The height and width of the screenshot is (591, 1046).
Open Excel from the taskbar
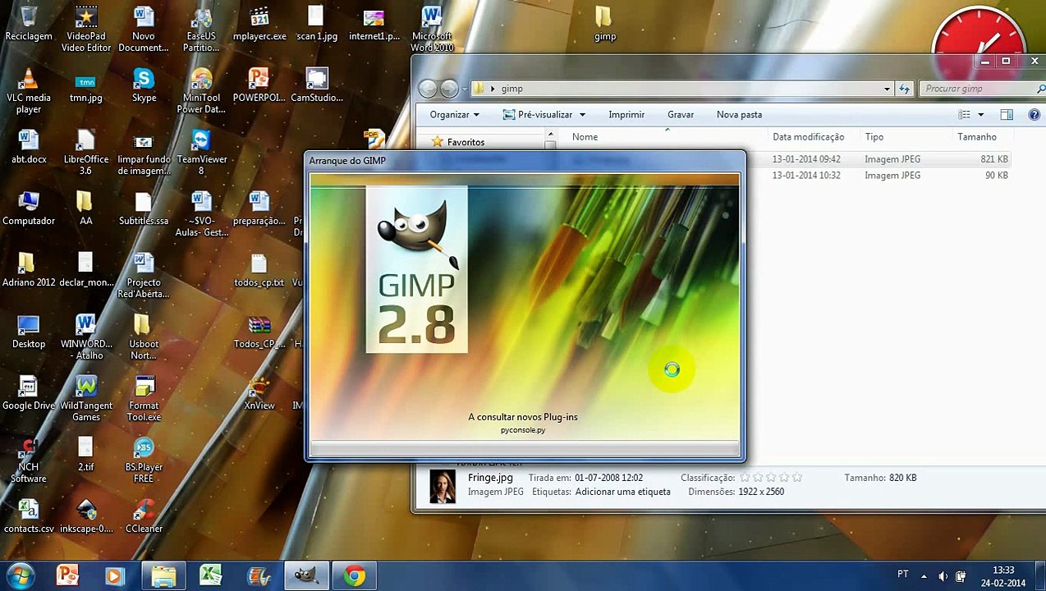coord(211,575)
